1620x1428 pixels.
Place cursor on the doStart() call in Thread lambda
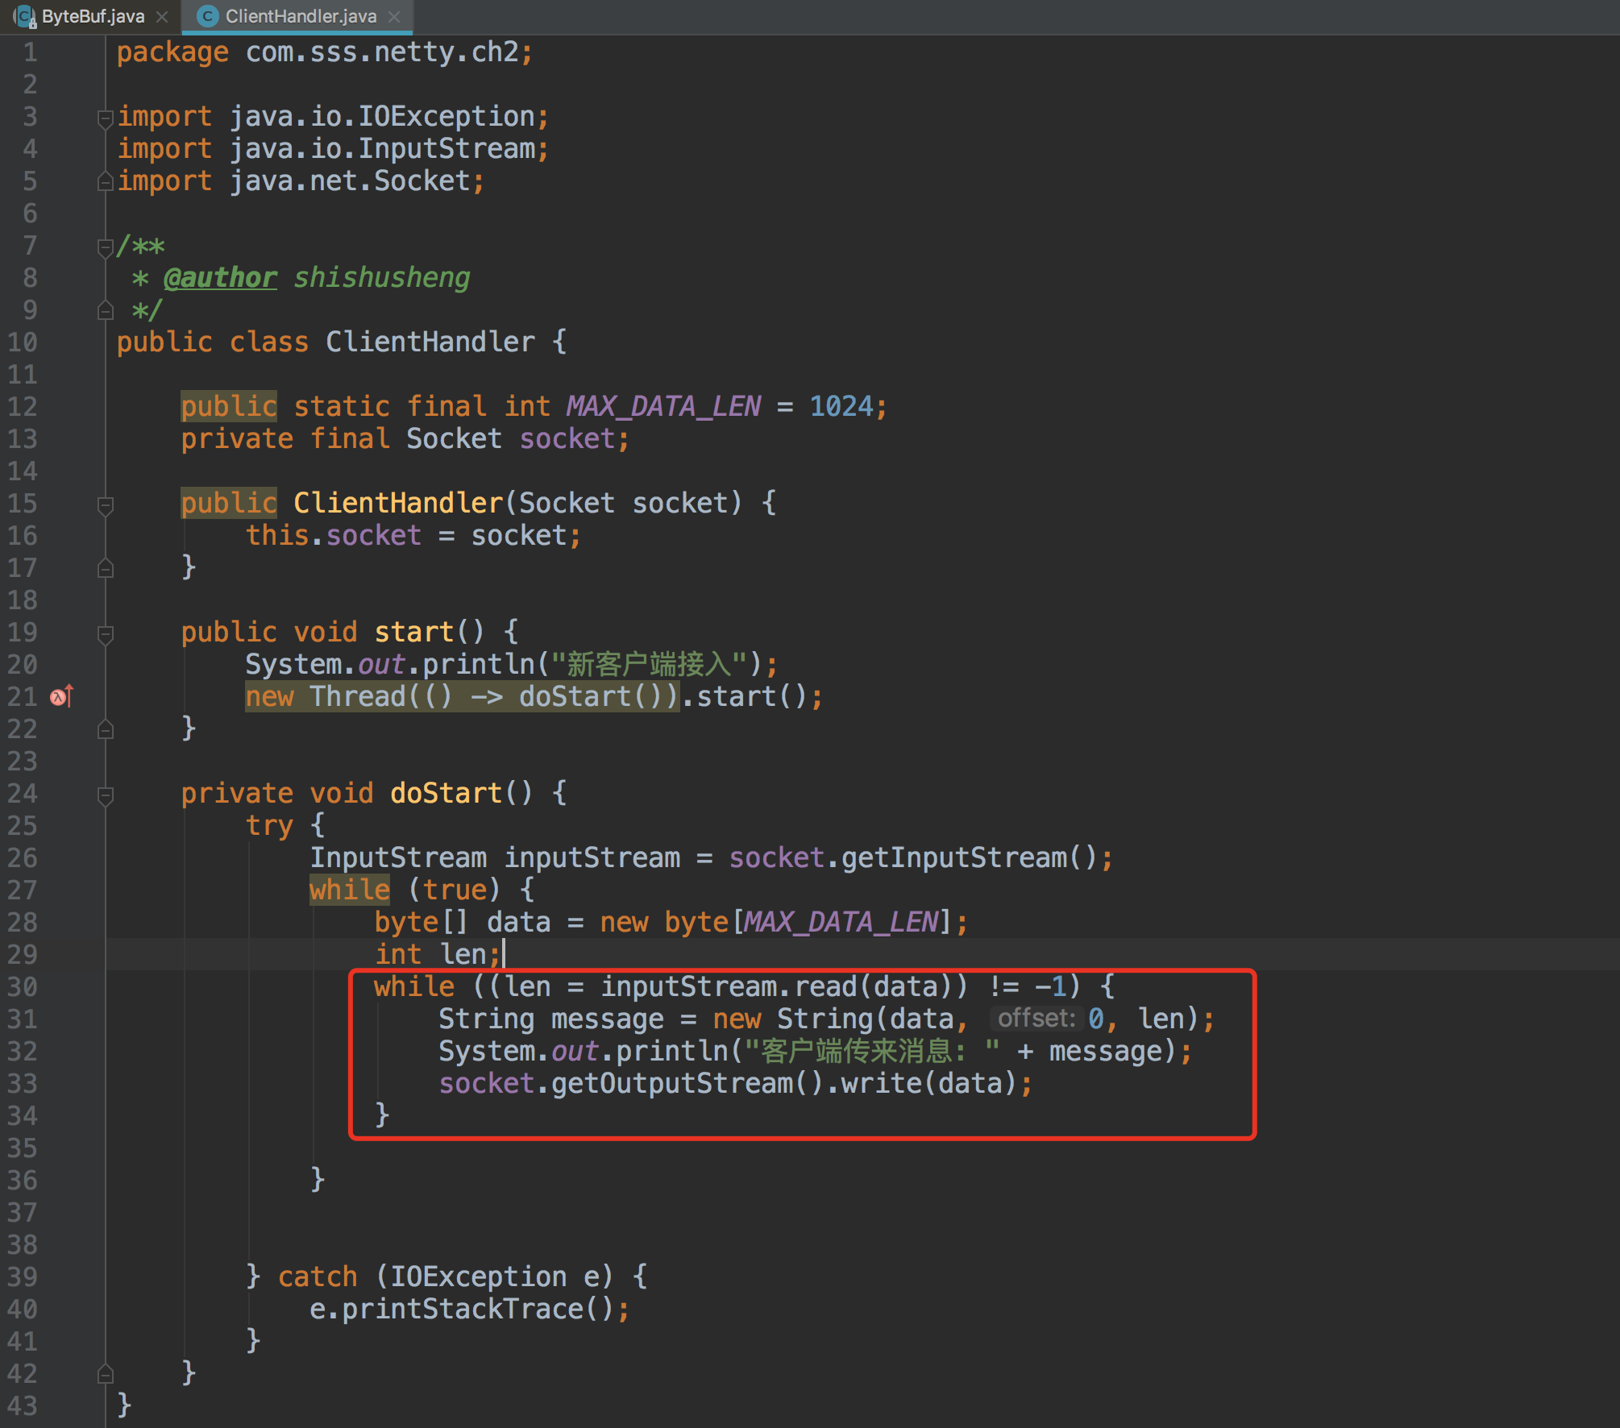574,696
